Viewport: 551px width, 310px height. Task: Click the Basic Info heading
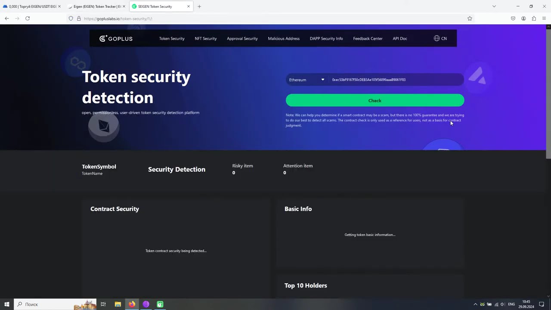(x=298, y=209)
